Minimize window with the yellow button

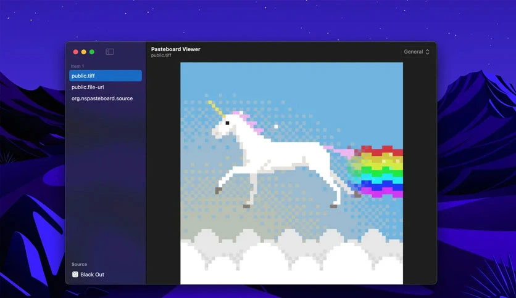pyautogui.click(x=83, y=52)
